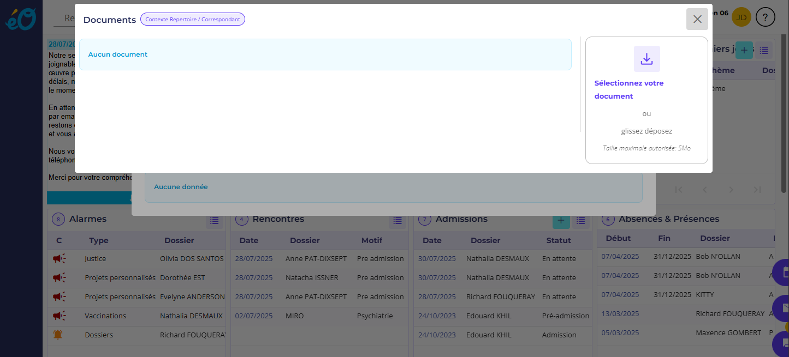789x357 pixels.
Task: Open 13/03/2025 absence for Richard FOUQUERAY
Action: [x=620, y=313]
